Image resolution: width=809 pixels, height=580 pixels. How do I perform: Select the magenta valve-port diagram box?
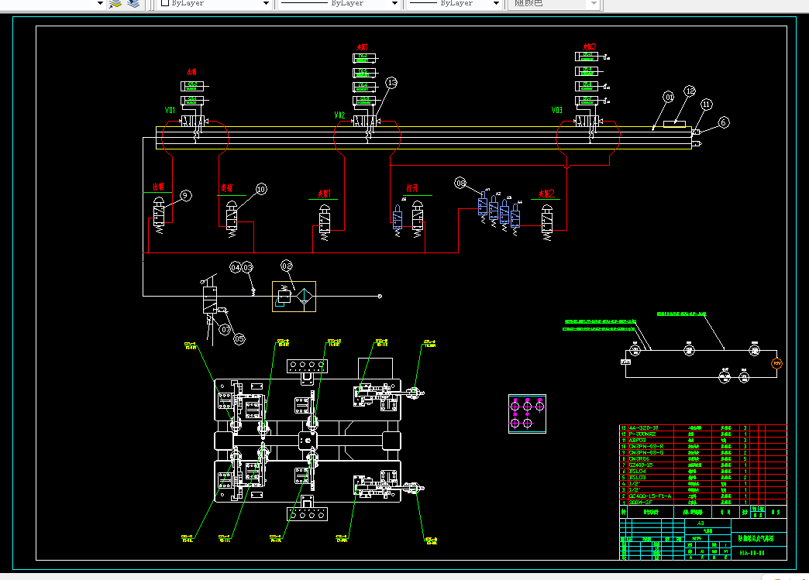tap(527, 414)
